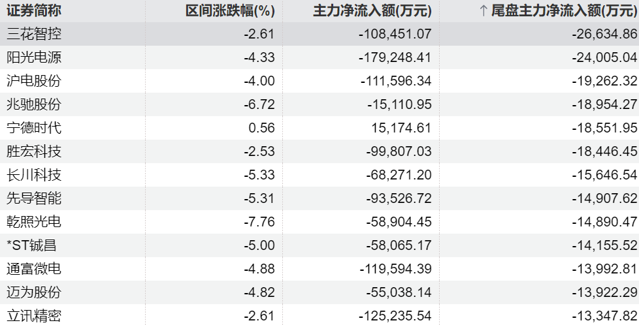This screenshot has height=325, width=639.
Task: Open the *ST铖昌 entry
Action: pyautogui.click(x=34, y=245)
